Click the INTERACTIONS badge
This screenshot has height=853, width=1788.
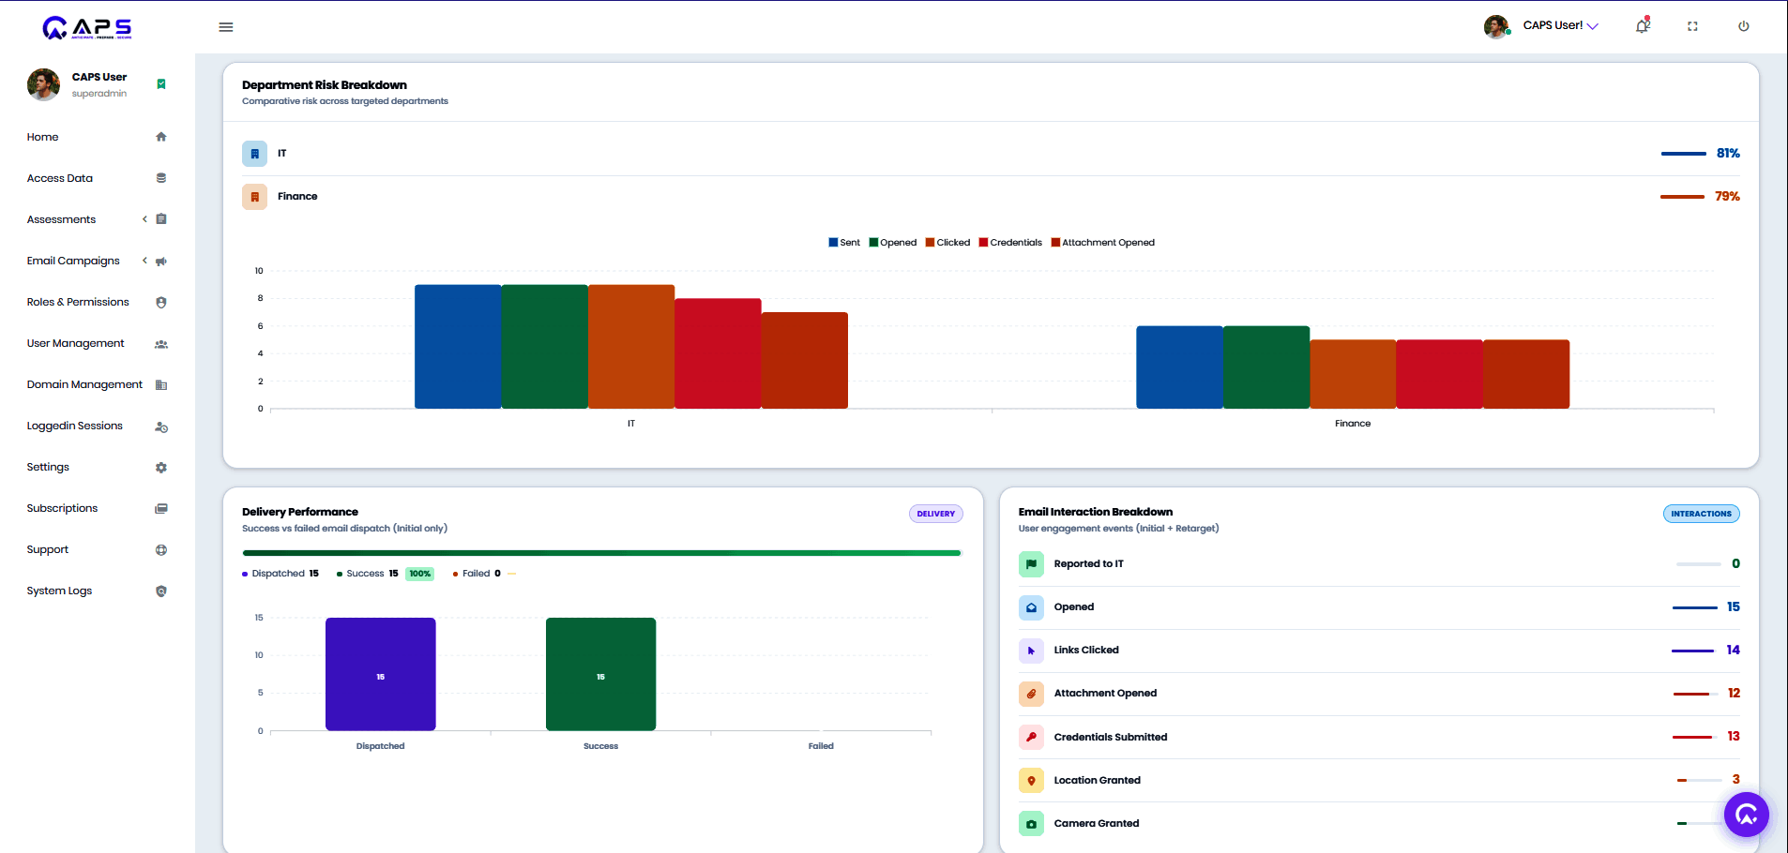1701,514
